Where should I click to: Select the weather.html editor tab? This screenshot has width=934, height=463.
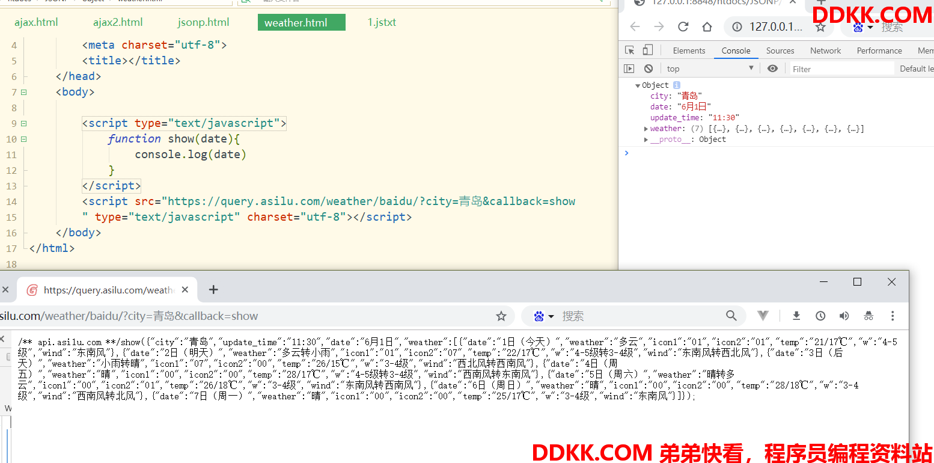(302, 23)
